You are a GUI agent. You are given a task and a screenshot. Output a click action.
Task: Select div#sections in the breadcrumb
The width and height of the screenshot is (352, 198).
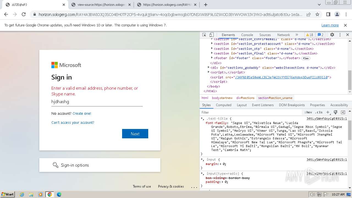pyautogui.click(x=245, y=98)
